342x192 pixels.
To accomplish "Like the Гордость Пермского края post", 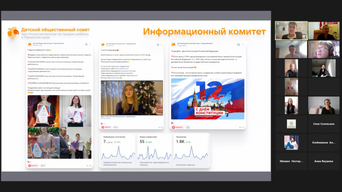I will pyautogui.click(x=32, y=166).
